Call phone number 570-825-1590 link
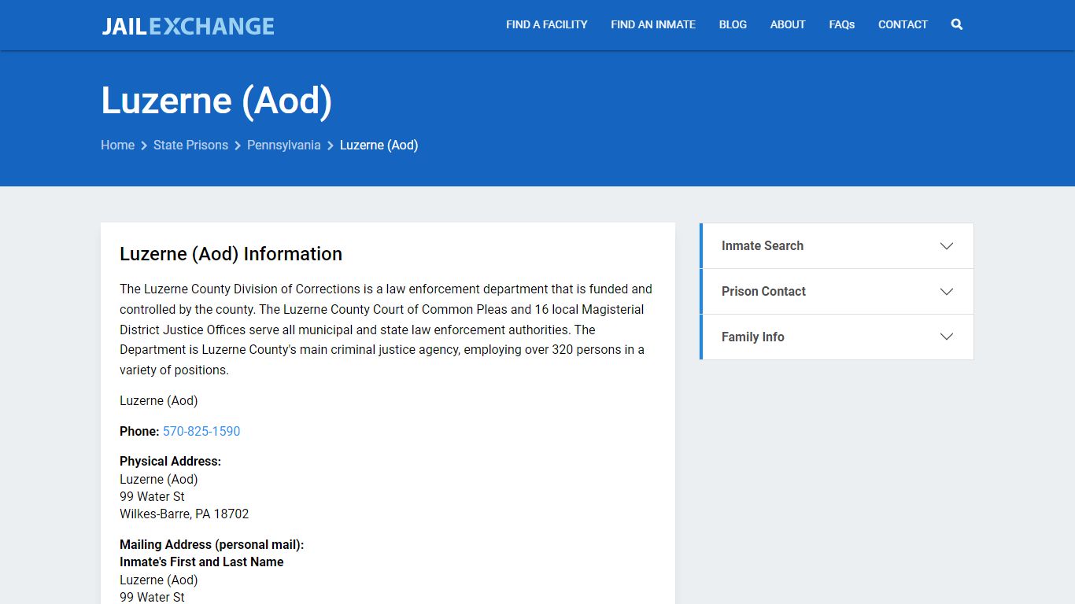1075x604 pixels. pyautogui.click(x=201, y=431)
